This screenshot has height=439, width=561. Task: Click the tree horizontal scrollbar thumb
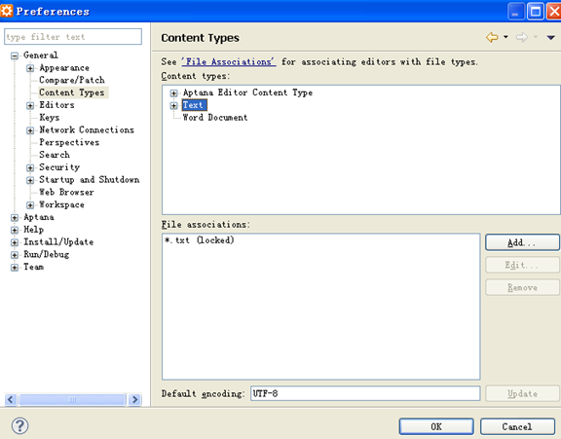tap(73, 399)
